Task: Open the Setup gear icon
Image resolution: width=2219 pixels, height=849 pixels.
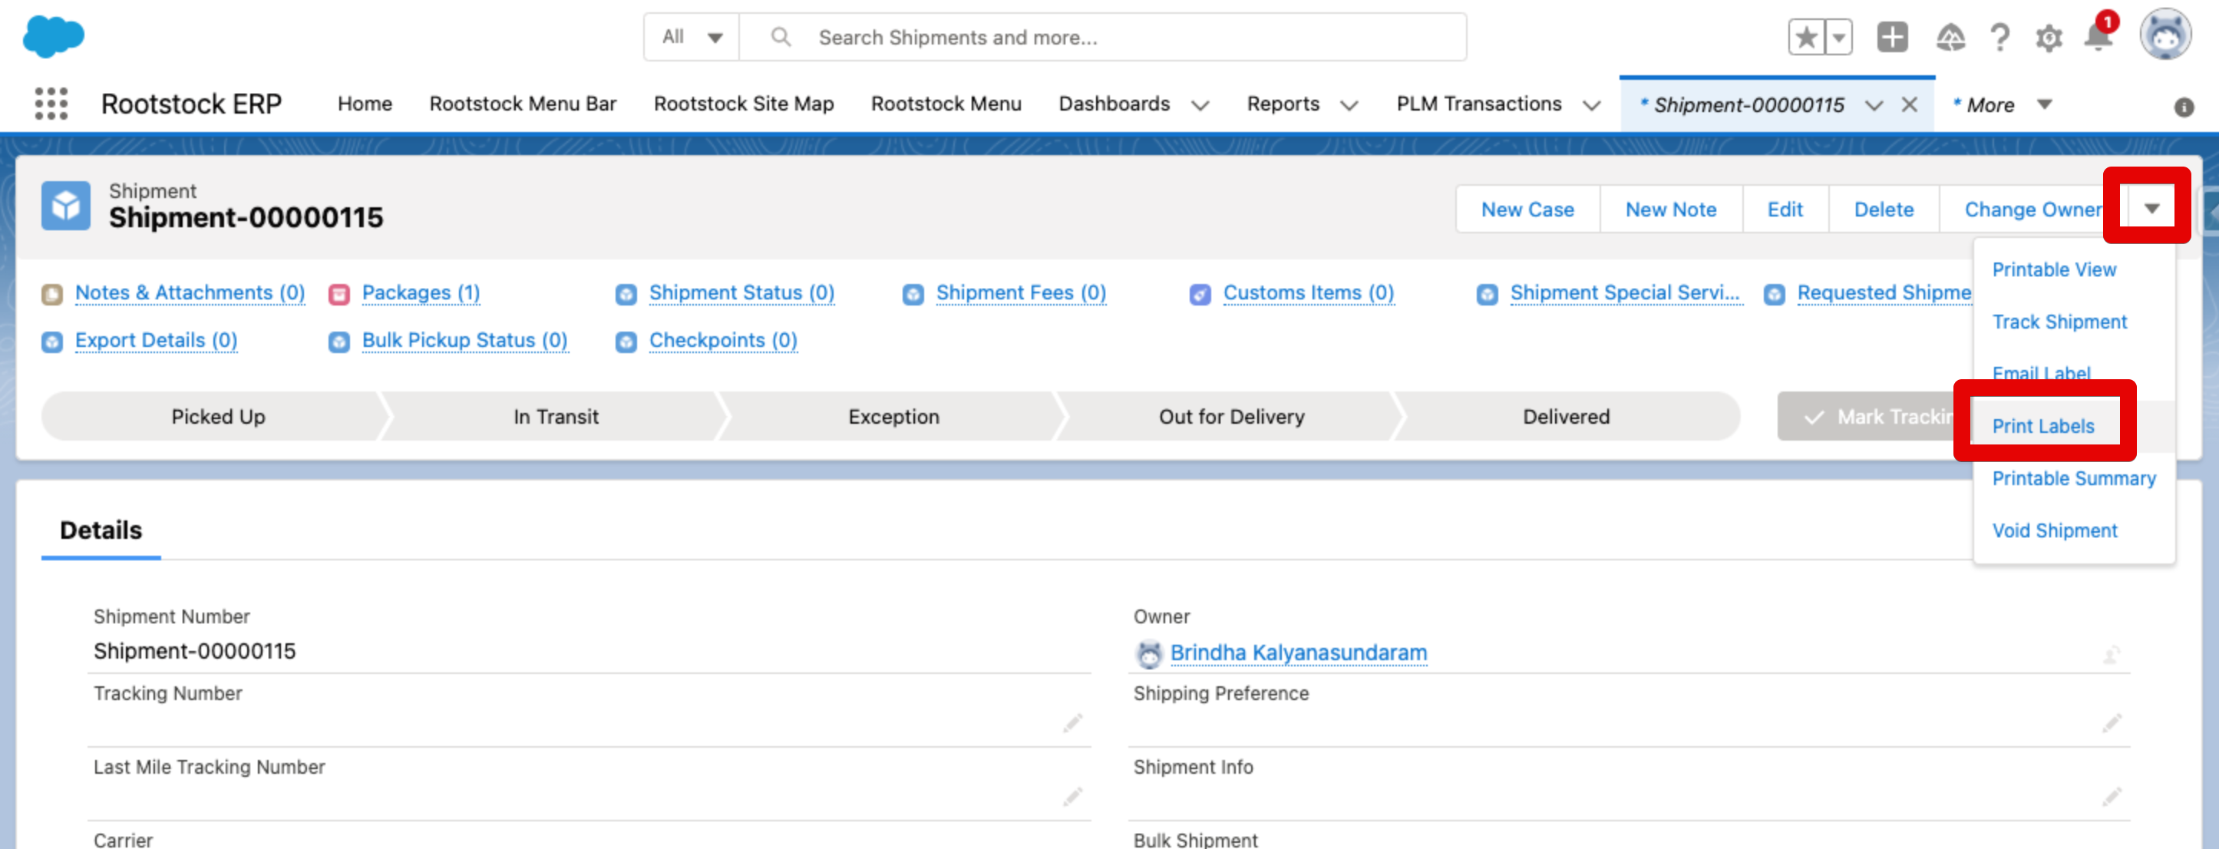Action: point(2049,38)
